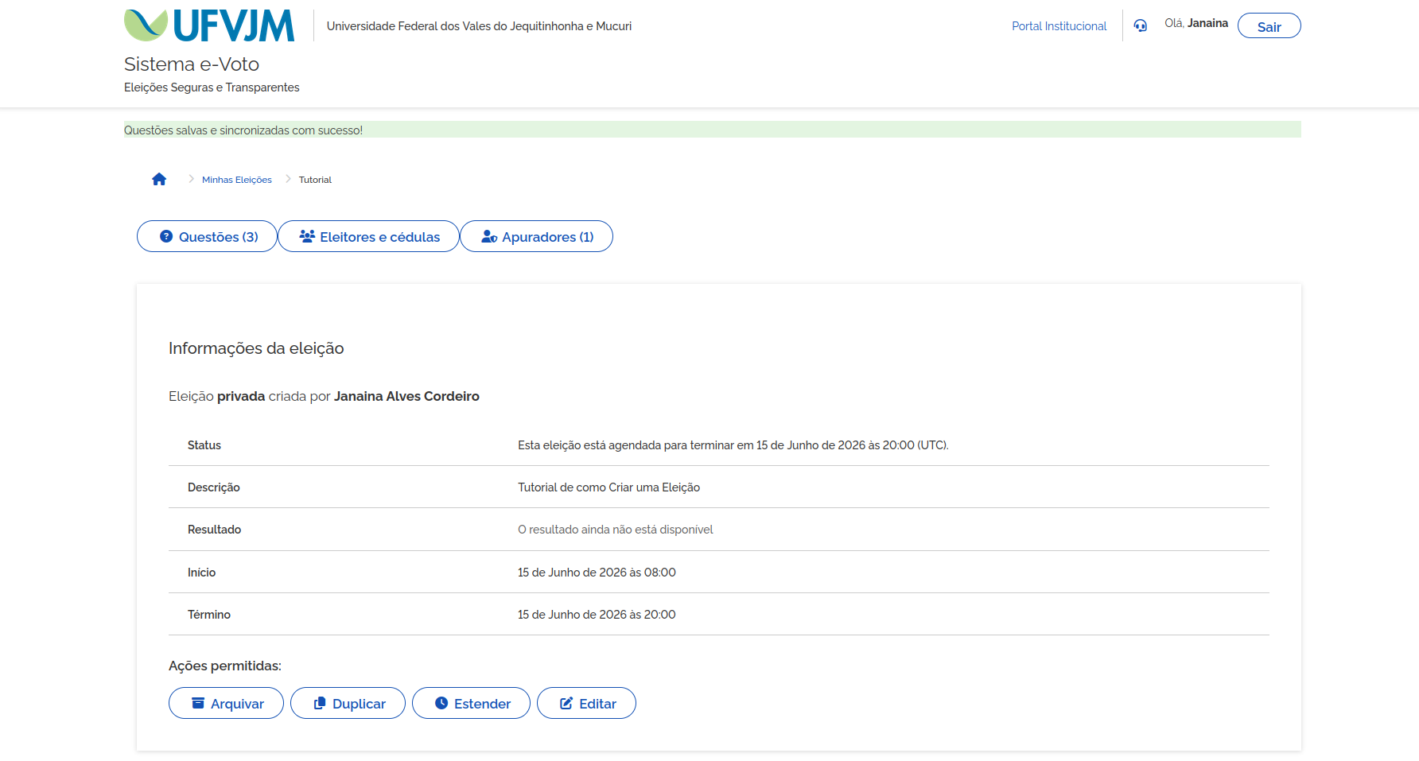Click the user name Janaina
This screenshot has width=1419, height=761.
1207,23
